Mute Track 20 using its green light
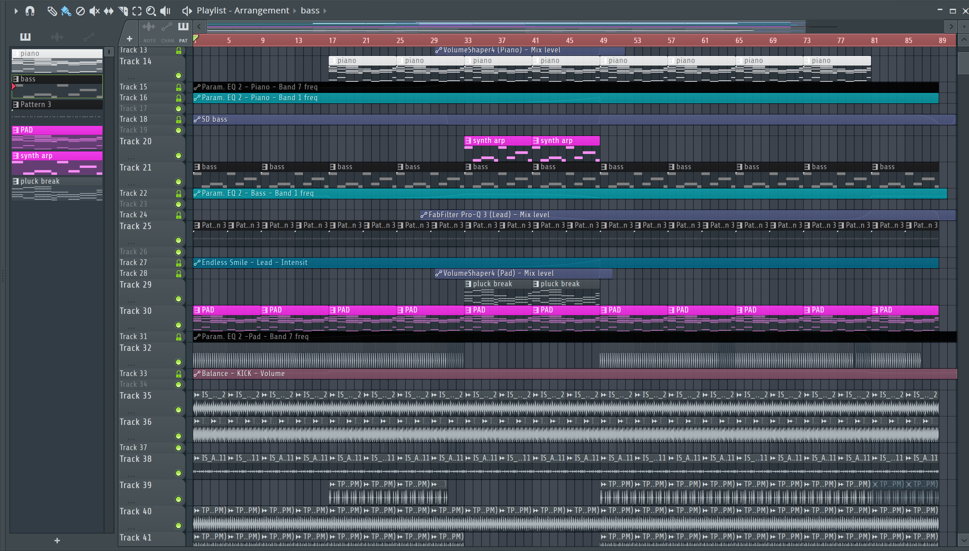Viewport: 969px width, 551px height. pos(178,155)
